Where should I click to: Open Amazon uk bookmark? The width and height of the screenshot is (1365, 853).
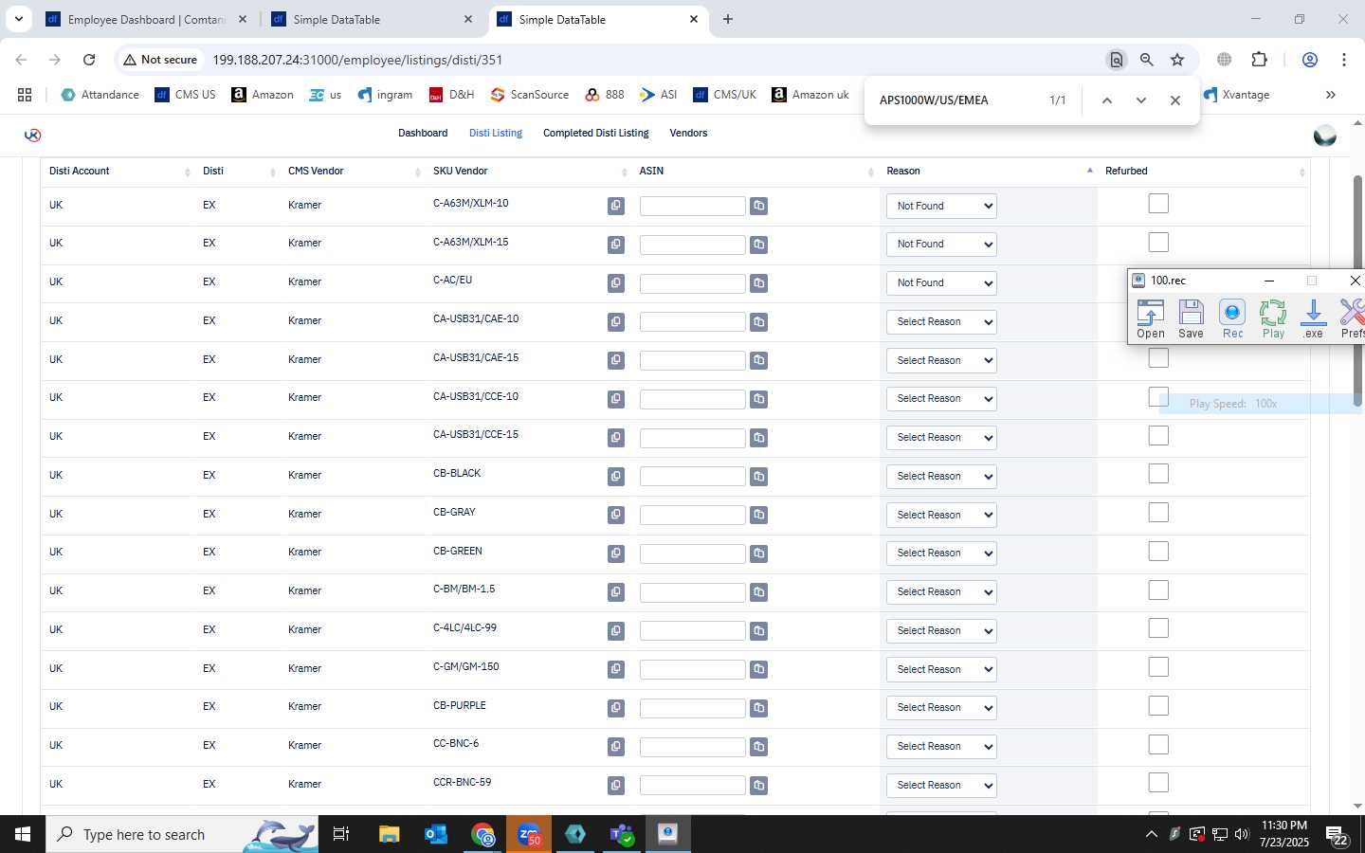point(810,95)
